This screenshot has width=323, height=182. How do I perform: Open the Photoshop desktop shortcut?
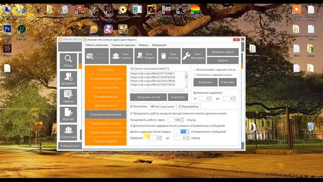click(7, 29)
